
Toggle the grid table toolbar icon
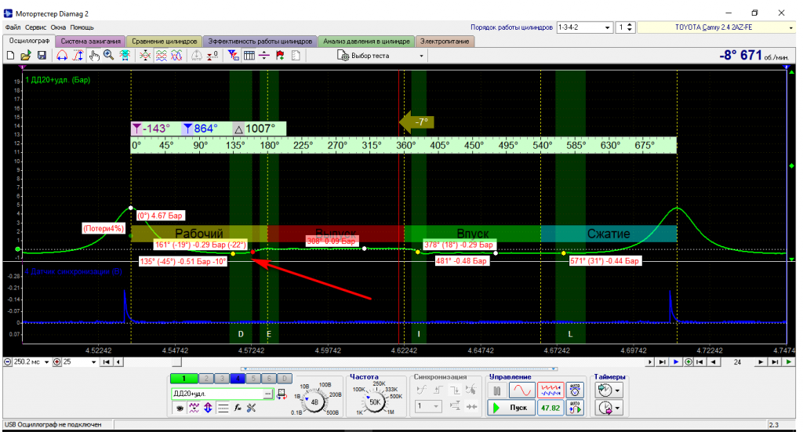[x=249, y=56]
